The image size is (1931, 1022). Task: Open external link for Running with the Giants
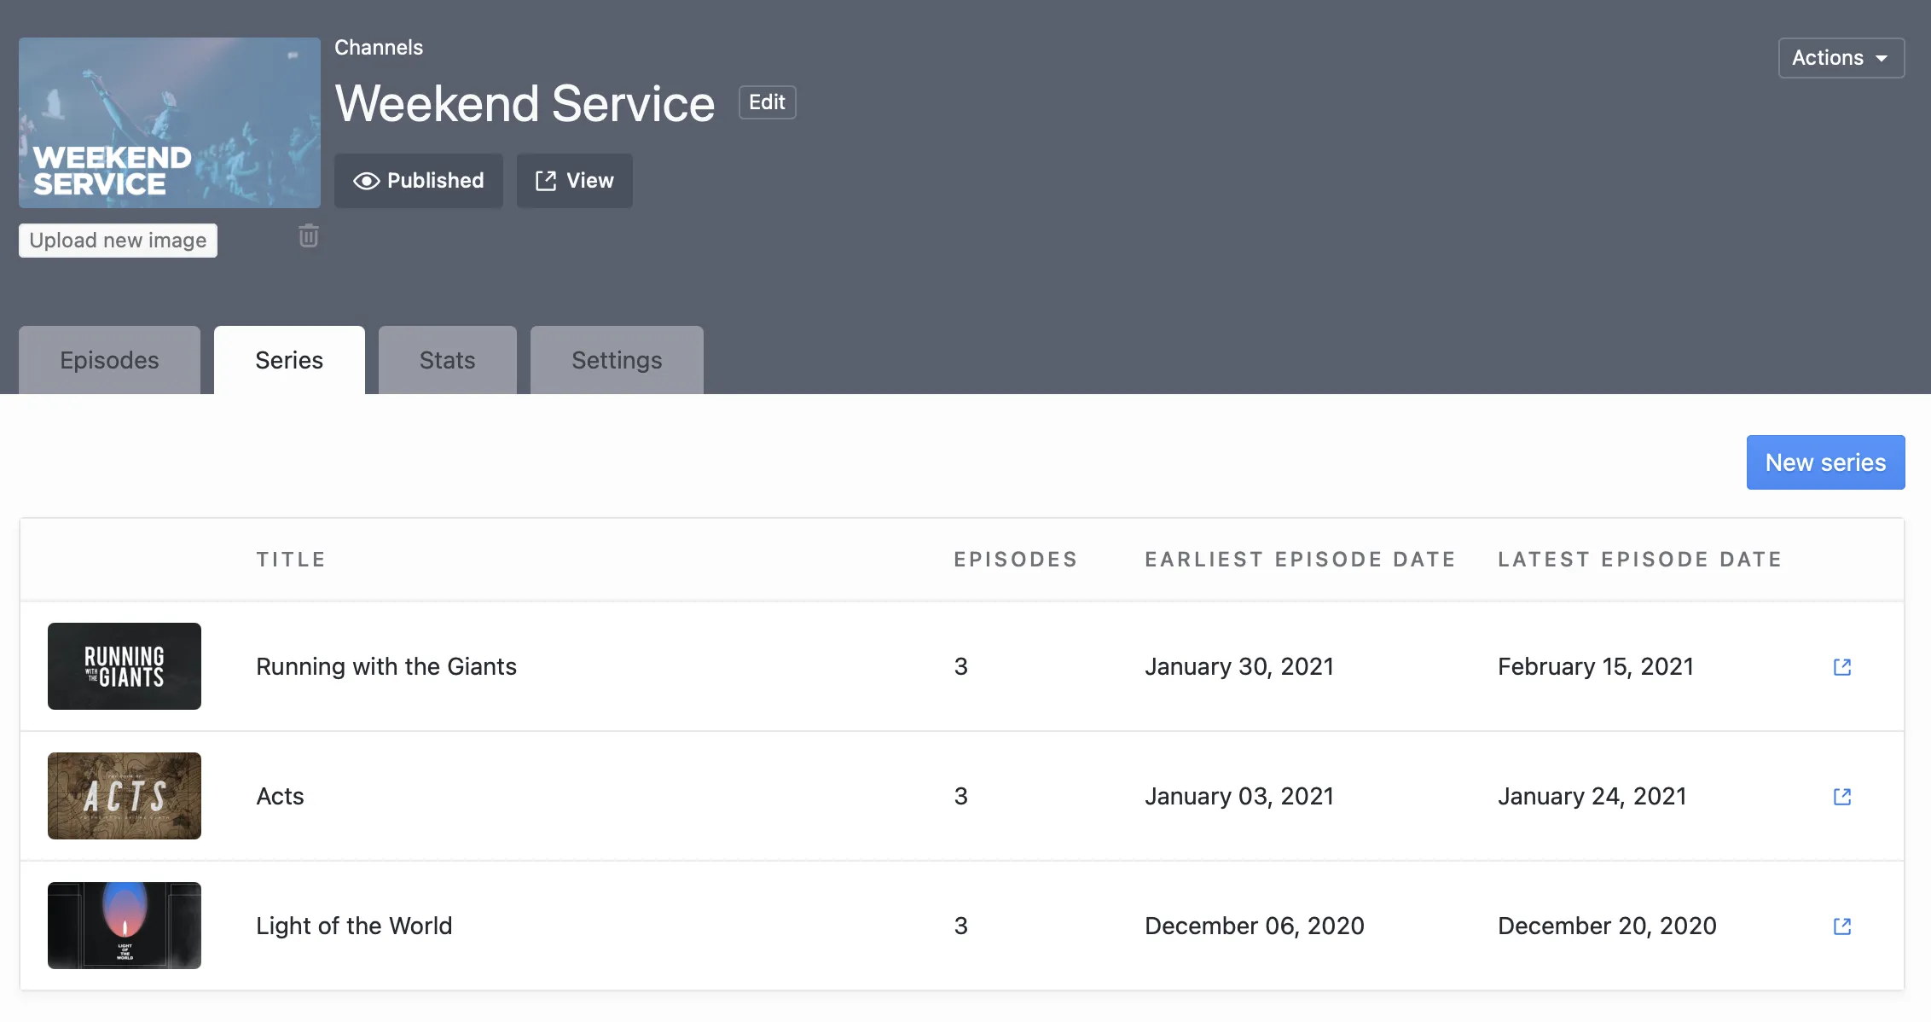click(x=1841, y=667)
